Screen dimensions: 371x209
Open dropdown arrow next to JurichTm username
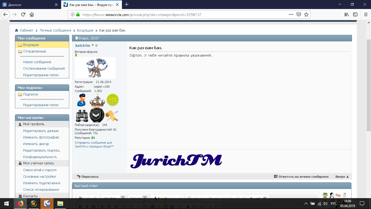(93, 45)
